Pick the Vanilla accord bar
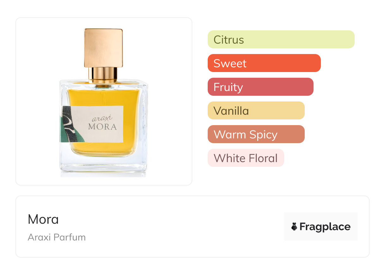385x273 pixels. [256, 111]
